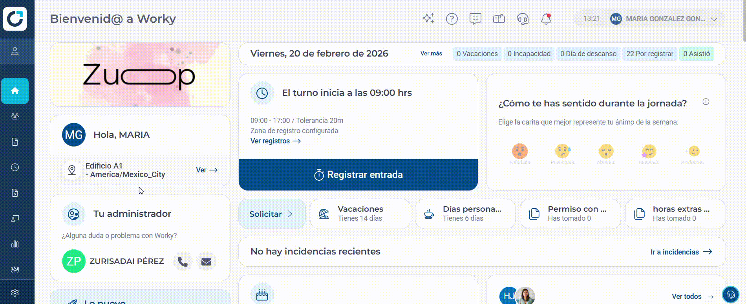Call administrator with the phone icon

point(183,261)
